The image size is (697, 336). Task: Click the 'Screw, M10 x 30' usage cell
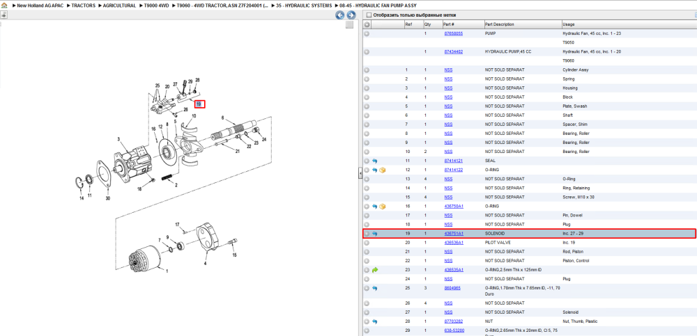coord(577,197)
